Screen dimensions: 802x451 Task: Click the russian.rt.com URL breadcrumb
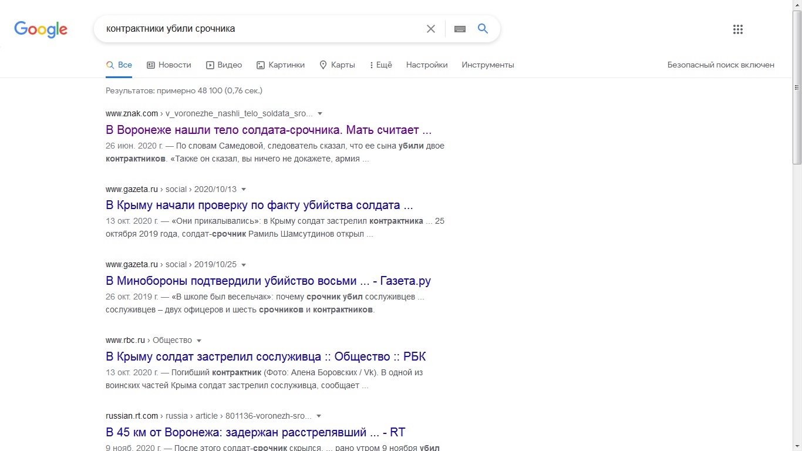[x=208, y=416]
